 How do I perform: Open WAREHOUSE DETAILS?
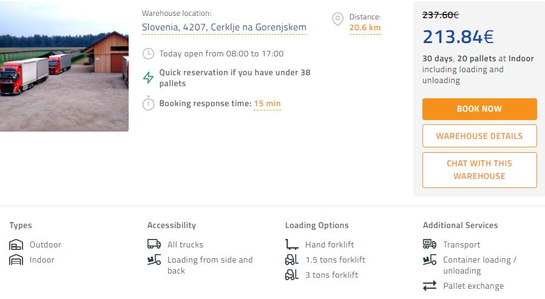pyautogui.click(x=479, y=136)
